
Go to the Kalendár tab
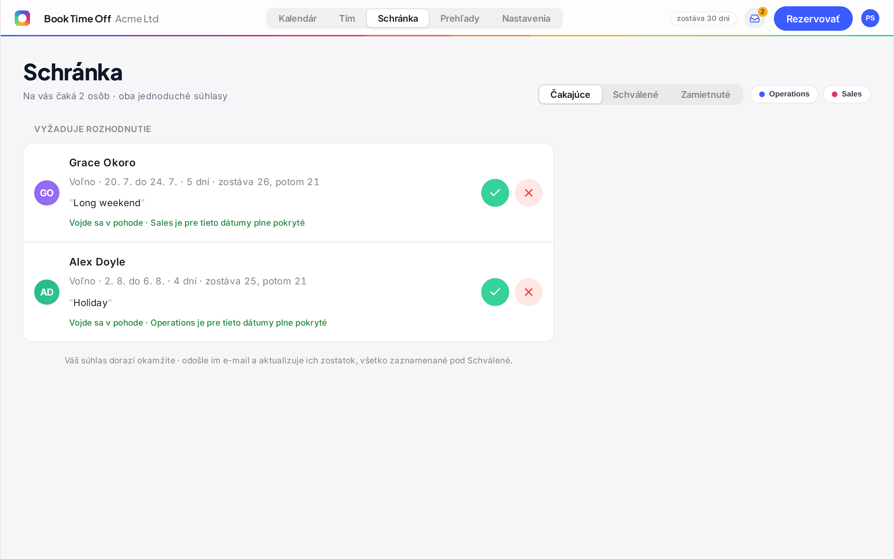(298, 19)
